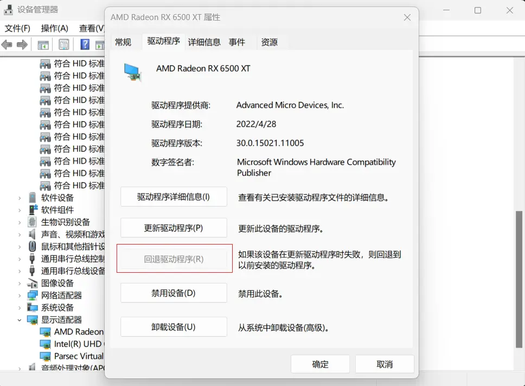Click the show/hide console tree toolbar icon
The width and height of the screenshot is (525, 386).
42,45
